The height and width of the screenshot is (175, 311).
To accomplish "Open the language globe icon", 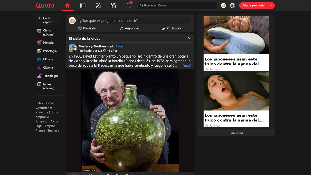I will [233, 5].
